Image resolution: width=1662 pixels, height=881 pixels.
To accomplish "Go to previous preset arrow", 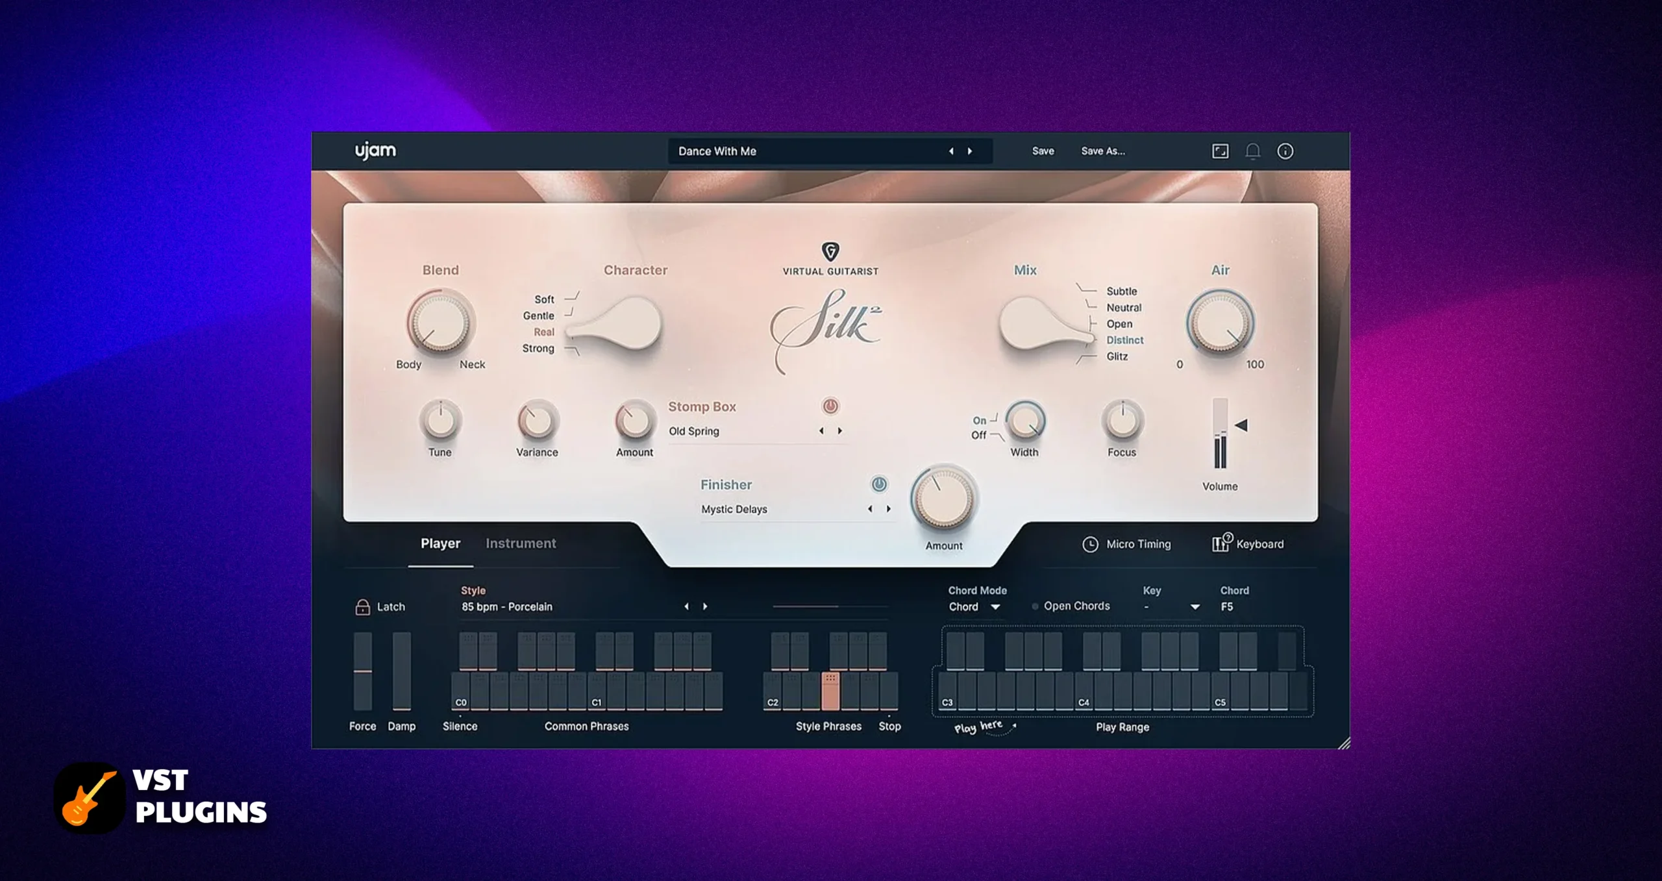I will pos(951,151).
